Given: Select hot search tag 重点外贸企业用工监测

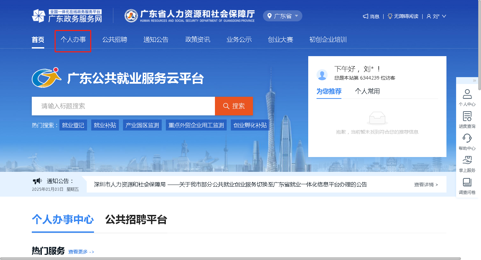Looking at the screenshot, I should click(196, 125).
